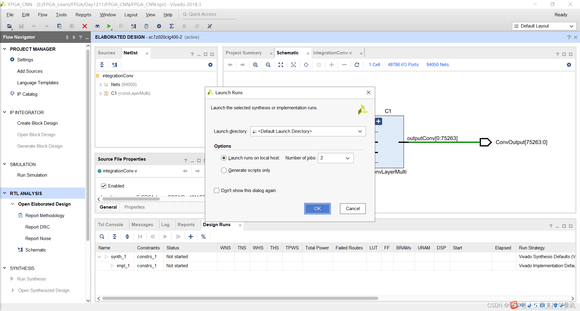Click the Sigma report toolbar icon
Screen dimensions: 580x311
coord(172,26)
